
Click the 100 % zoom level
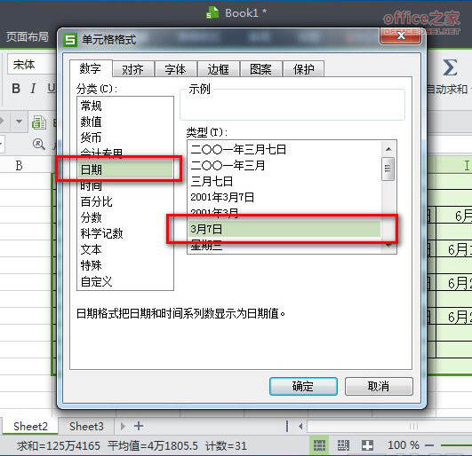[x=404, y=445]
